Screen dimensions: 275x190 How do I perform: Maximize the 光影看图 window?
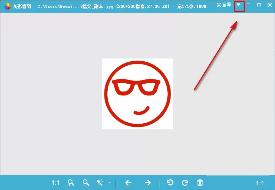click(x=259, y=5)
